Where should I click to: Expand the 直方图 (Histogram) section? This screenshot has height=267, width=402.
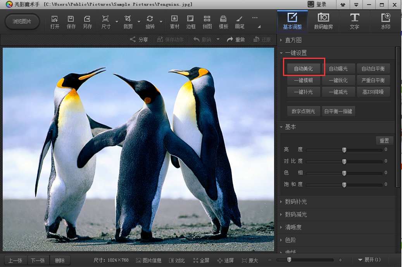click(293, 40)
